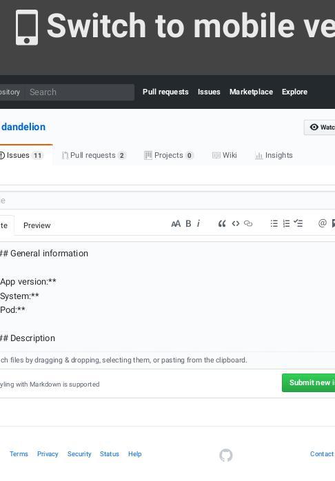
Task: Open the Wiki tab
Action: point(225,155)
